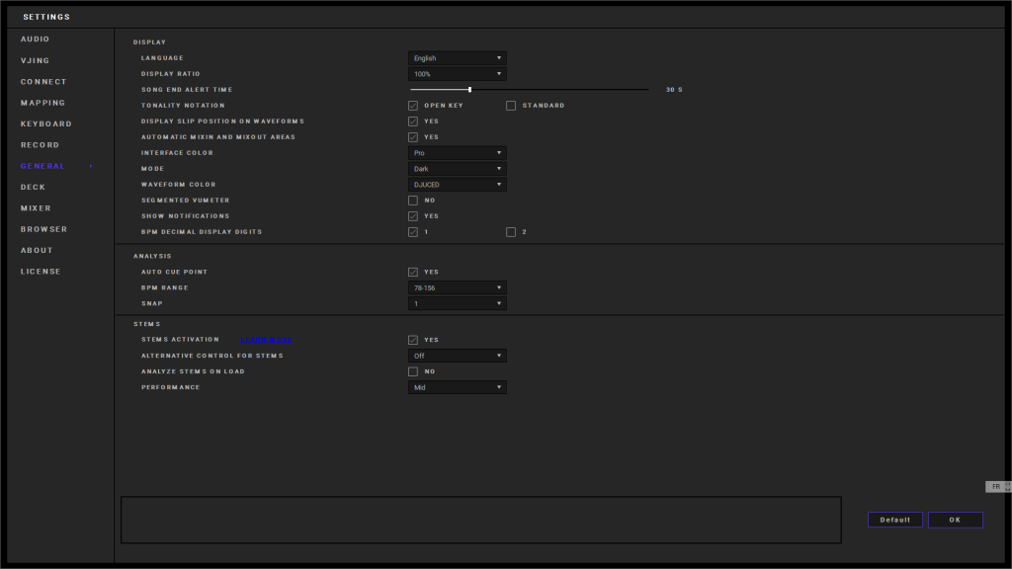Expand the Interface Color dropdown

(x=457, y=153)
